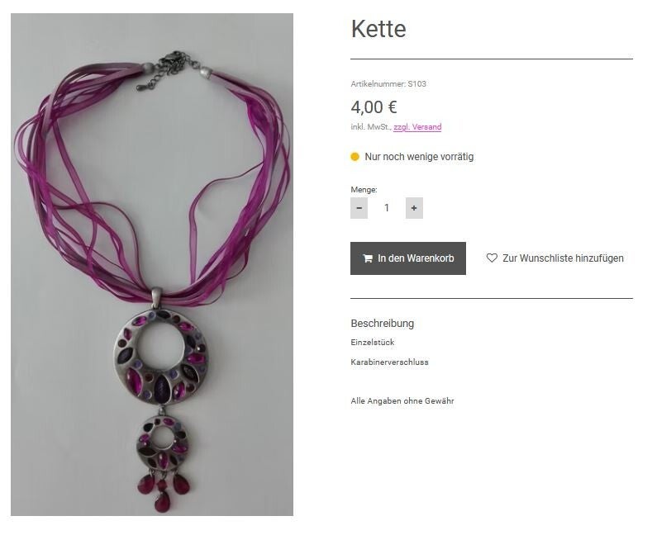Click the shopping cart icon in Warenkorb button
The image size is (652, 535).
tap(368, 258)
